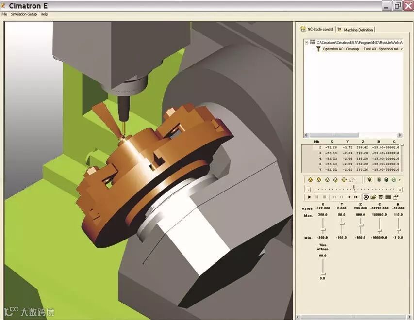Click the step forward button

pyautogui.click(x=349, y=197)
